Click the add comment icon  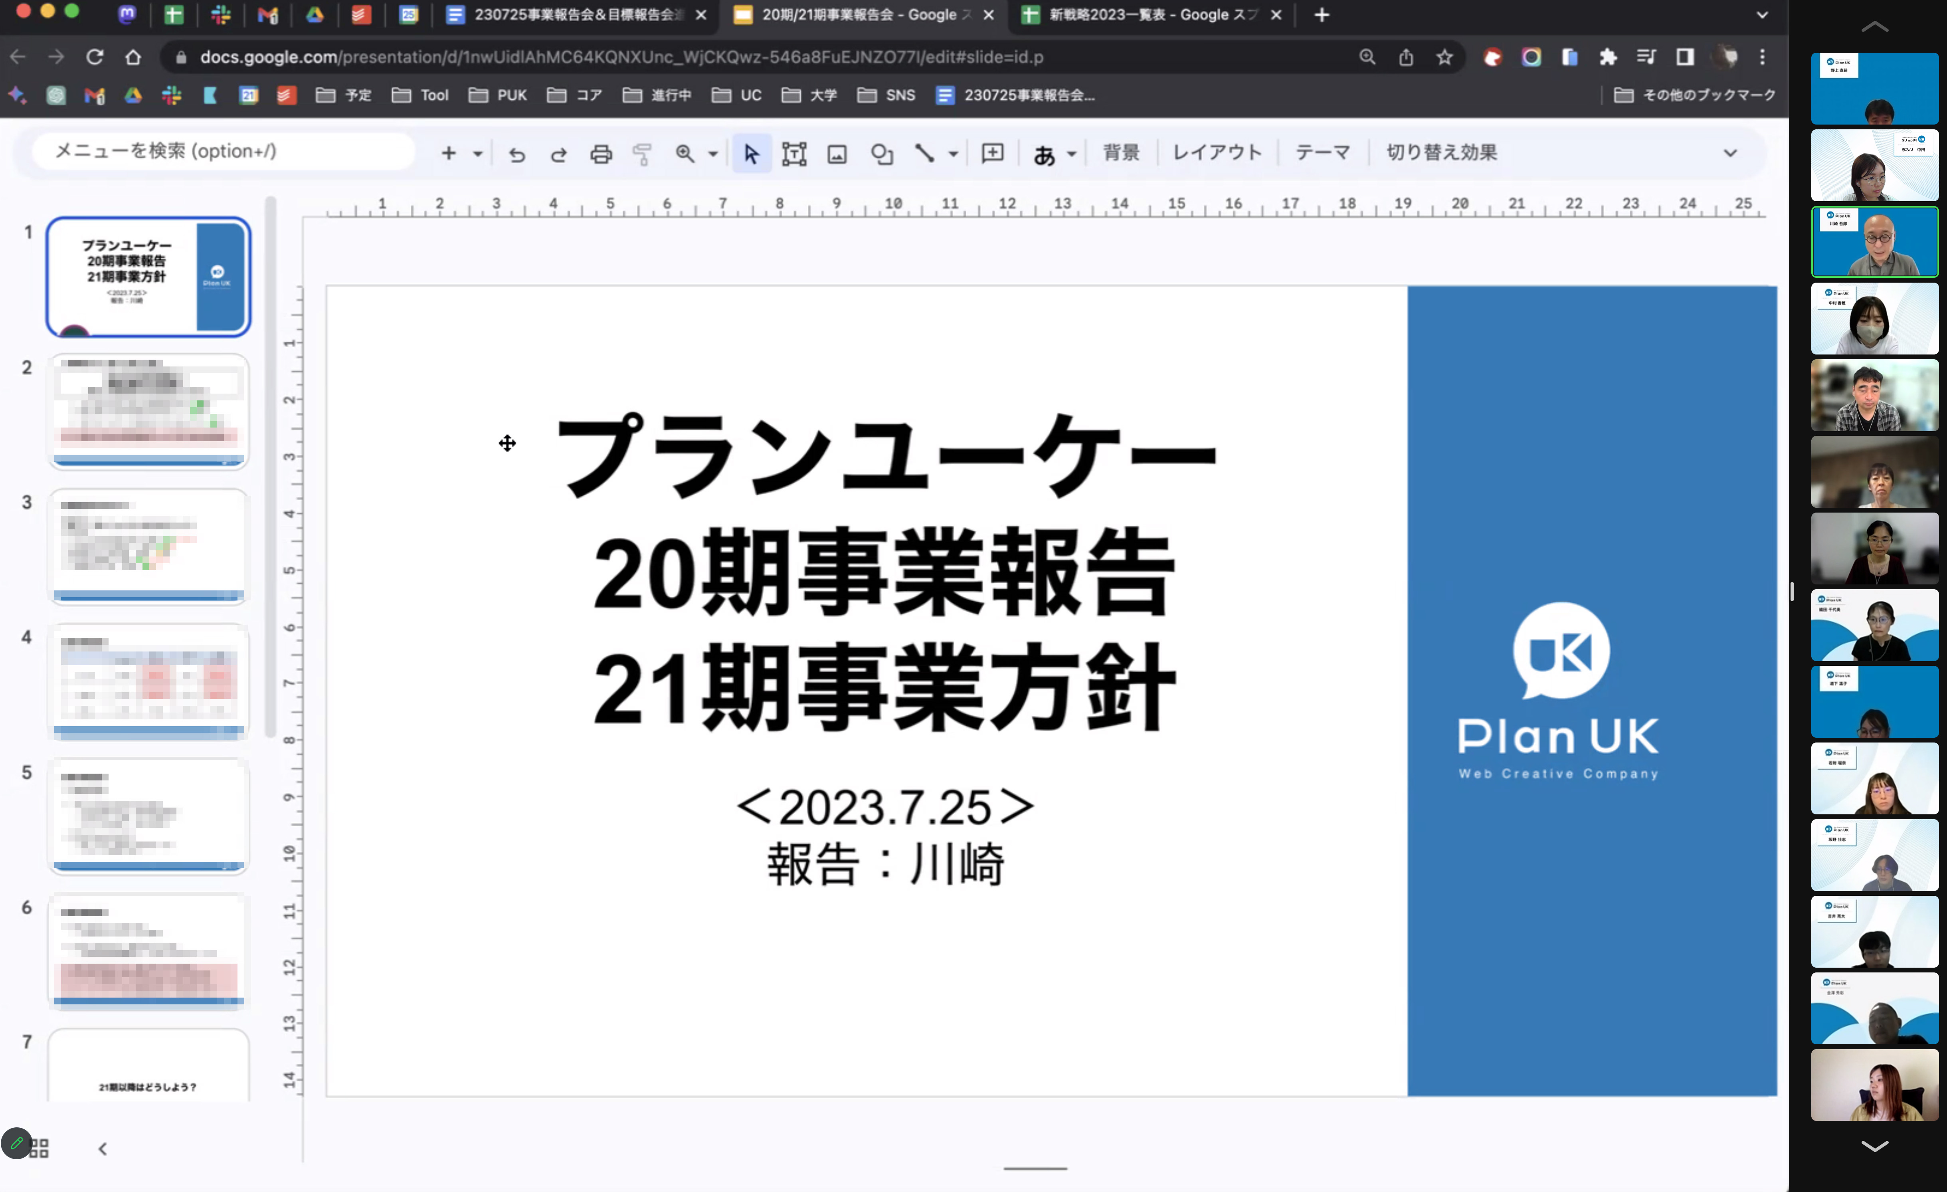coord(993,152)
